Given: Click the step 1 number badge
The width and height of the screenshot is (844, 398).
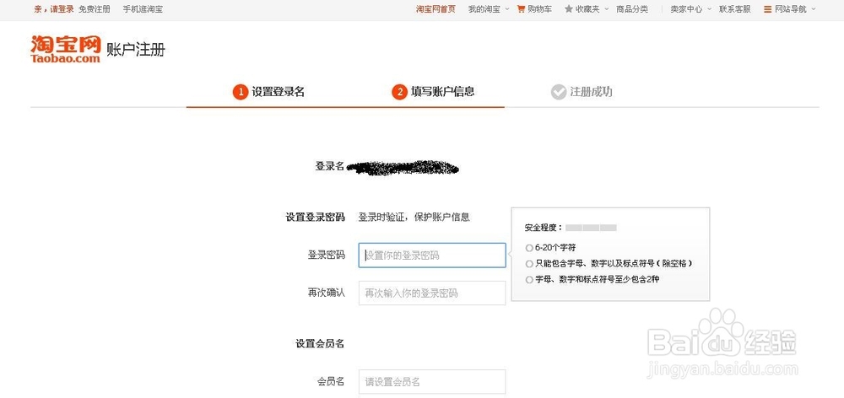Looking at the screenshot, I should pyautogui.click(x=241, y=92).
